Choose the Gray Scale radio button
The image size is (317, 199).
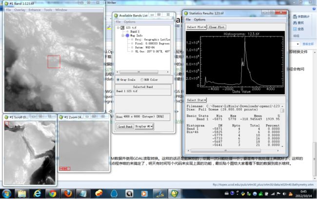point(118,80)
